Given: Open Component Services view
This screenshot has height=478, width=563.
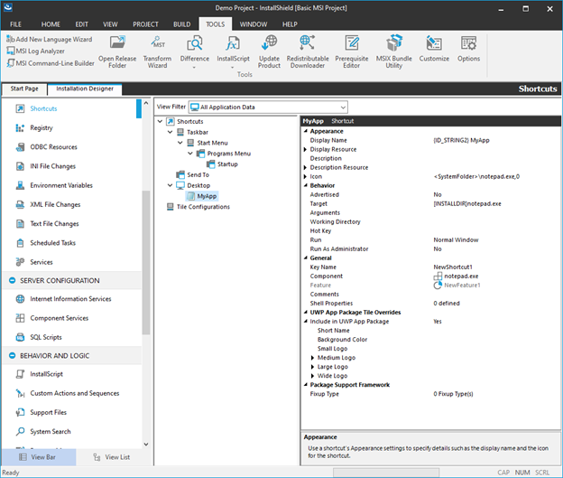Looking at the screenshot, I should [x=59, y=318].
